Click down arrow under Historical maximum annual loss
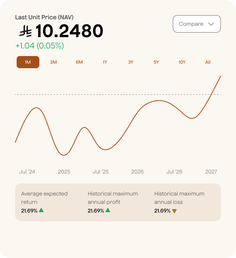This screenshot has width=236, height=258. [x=174, y=211]
